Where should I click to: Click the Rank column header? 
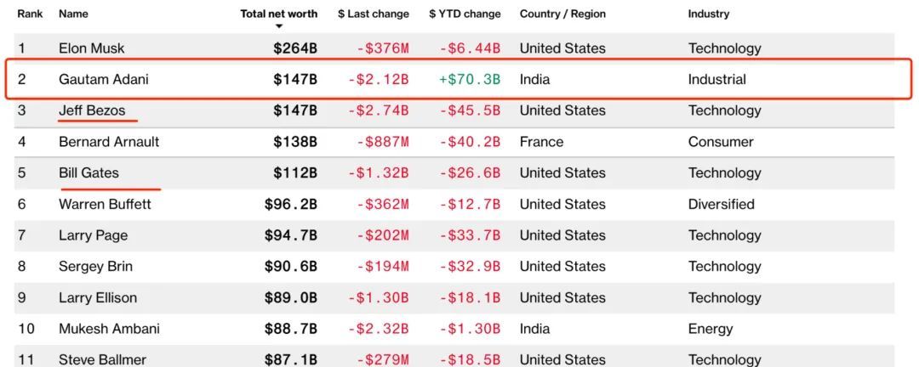click(30, 14)
